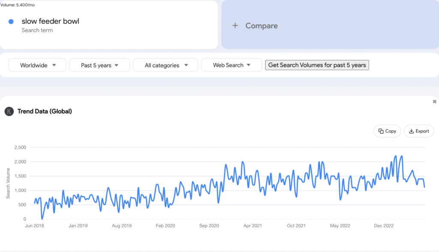The width and height of the screenshot is (439, 252).
Task: Click the Trend Data (Global) heading
Action: point(45,111)
